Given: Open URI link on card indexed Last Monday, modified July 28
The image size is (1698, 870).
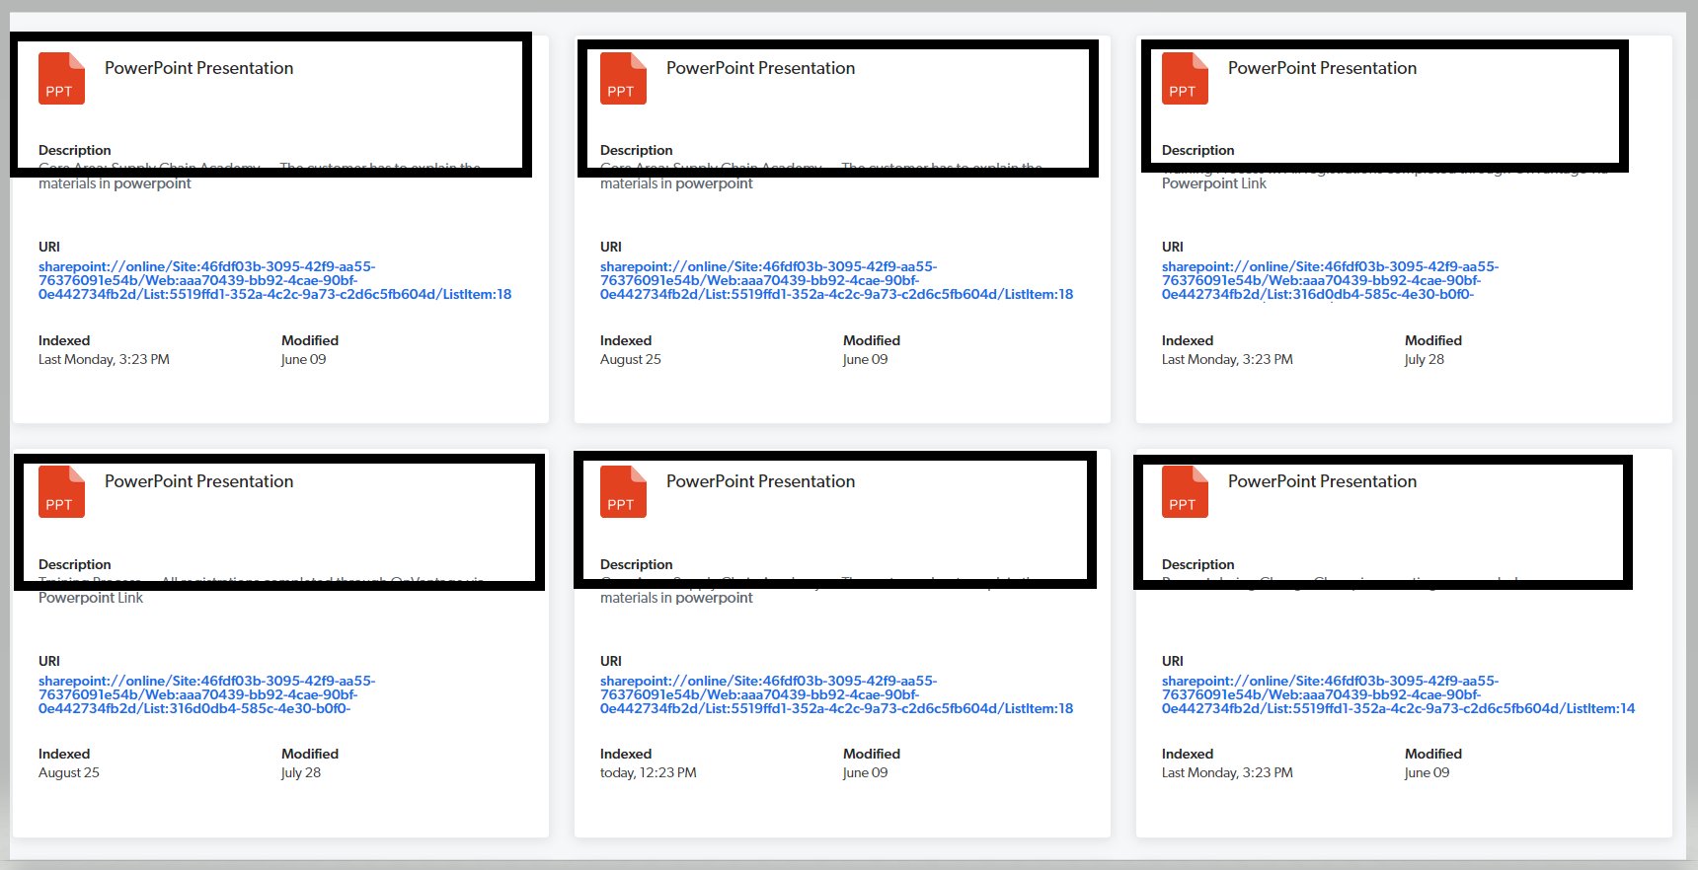Looking at the screenshot, I should pyautogui.click(x=1329, y=280).
